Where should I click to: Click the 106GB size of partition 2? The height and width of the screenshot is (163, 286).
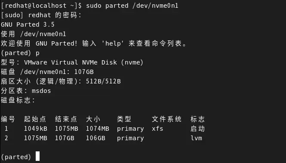point(95,138)
